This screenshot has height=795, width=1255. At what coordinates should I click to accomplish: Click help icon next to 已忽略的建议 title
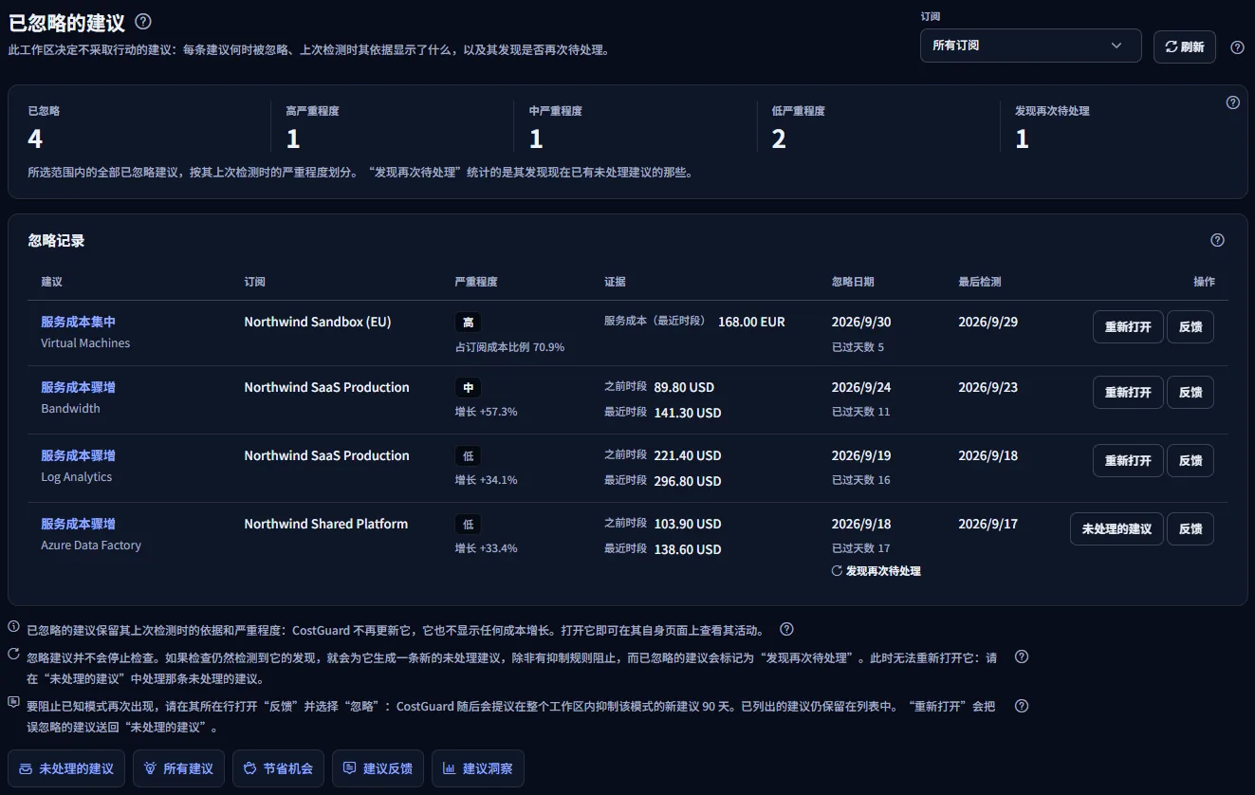point(143,22)
